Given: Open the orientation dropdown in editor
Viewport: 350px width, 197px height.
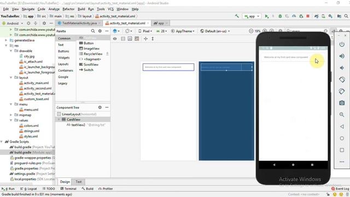Looking at the screenshot, I should click(129, 31).
